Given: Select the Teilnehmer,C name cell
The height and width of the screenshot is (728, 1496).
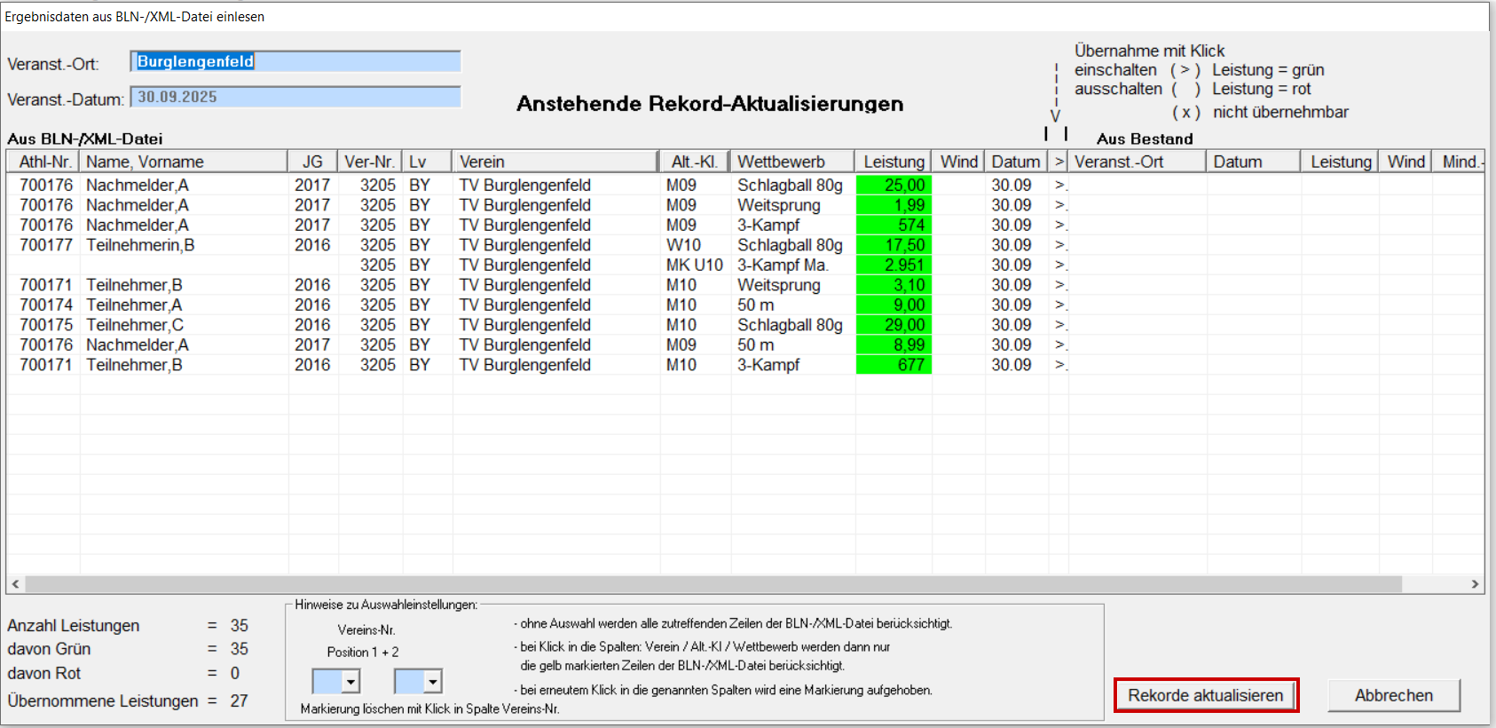Looking at the screenshot, I should (135, 325).
